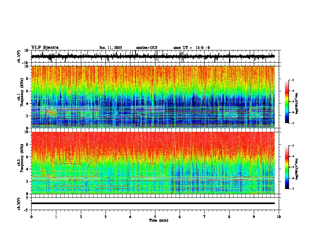Click the ch.2 spectrogram "4" kHz tick label
Screen dimensions: 314x243
click(28, 169)
